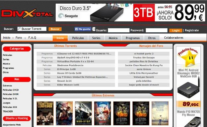Screen dimensions: 207x127
Task: Open Programas in Categorias sidebar
Action: [8, 68]
